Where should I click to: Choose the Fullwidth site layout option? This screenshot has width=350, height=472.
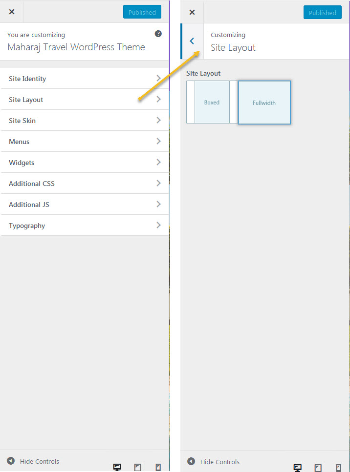264,103
